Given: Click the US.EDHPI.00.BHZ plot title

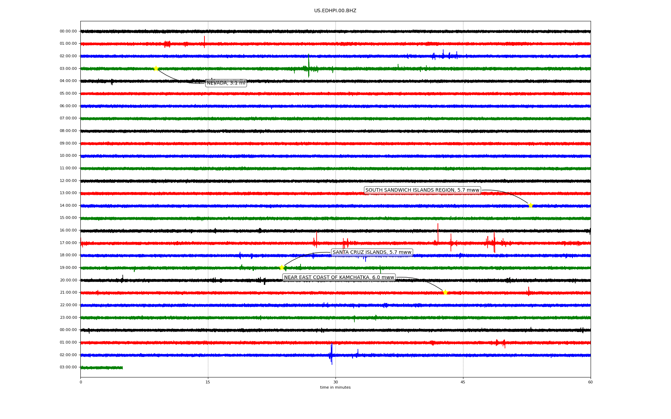Looking at the screenshot, I should pos(335,11).
